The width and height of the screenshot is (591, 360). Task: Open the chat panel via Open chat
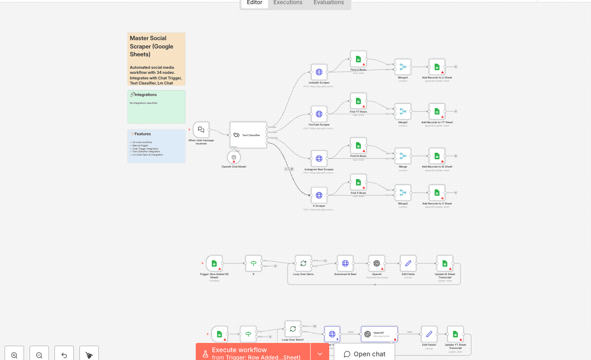[x=364, y=354]
